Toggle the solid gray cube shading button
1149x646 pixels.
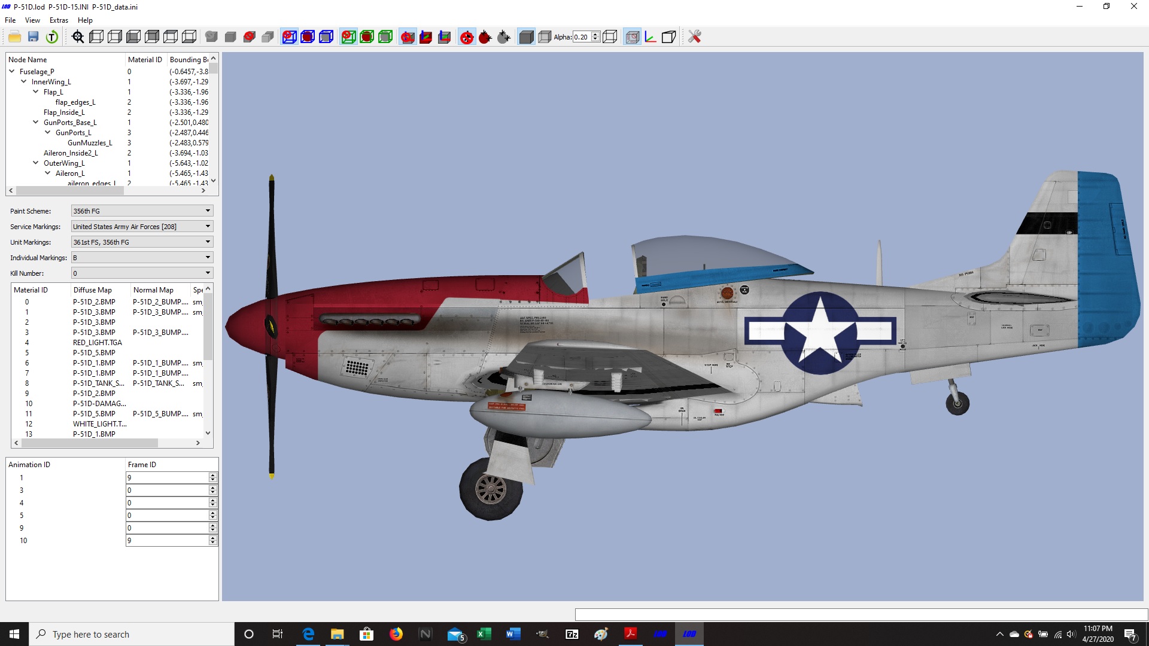(526, 37)
